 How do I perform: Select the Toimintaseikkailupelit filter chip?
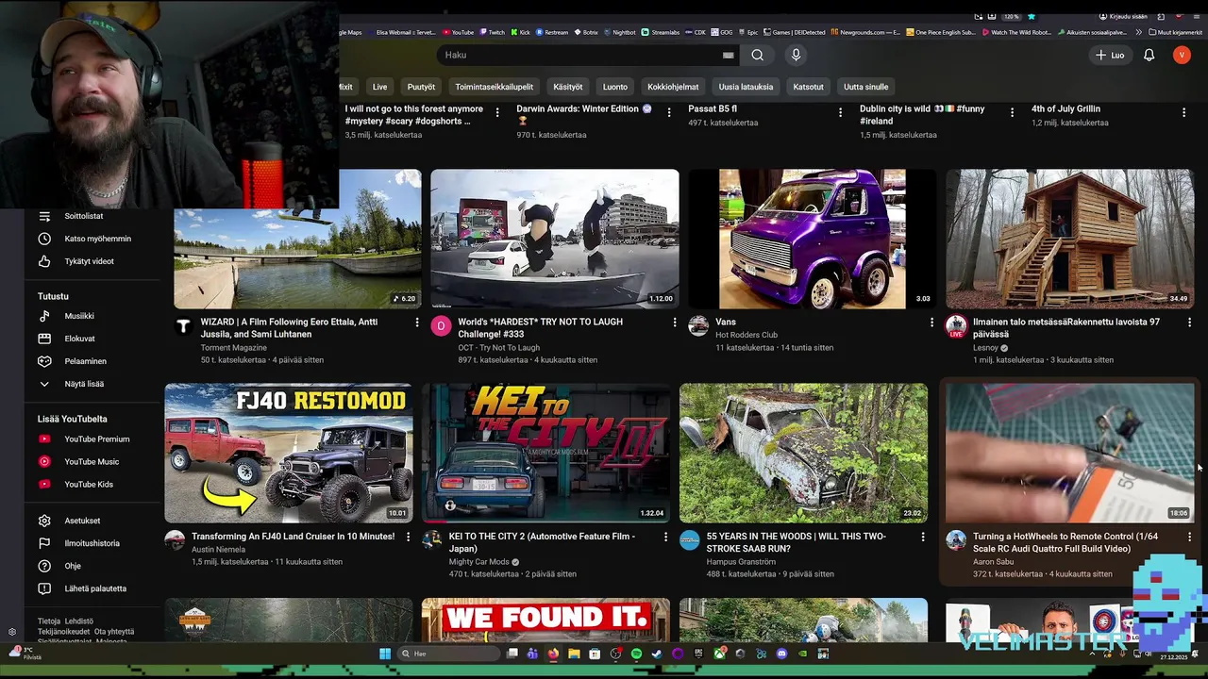[x=494, y=87]
